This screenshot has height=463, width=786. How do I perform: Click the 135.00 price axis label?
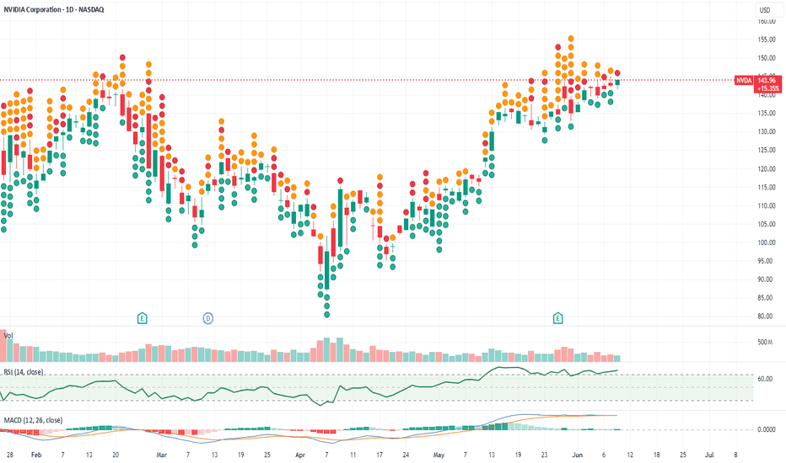tap(767, 113)
